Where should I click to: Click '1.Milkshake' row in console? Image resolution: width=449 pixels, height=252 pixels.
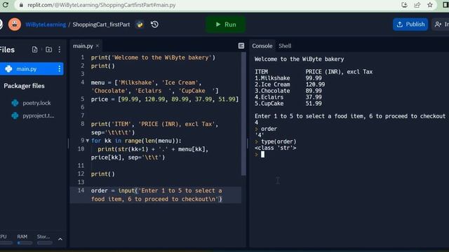[x=288, y=78]
